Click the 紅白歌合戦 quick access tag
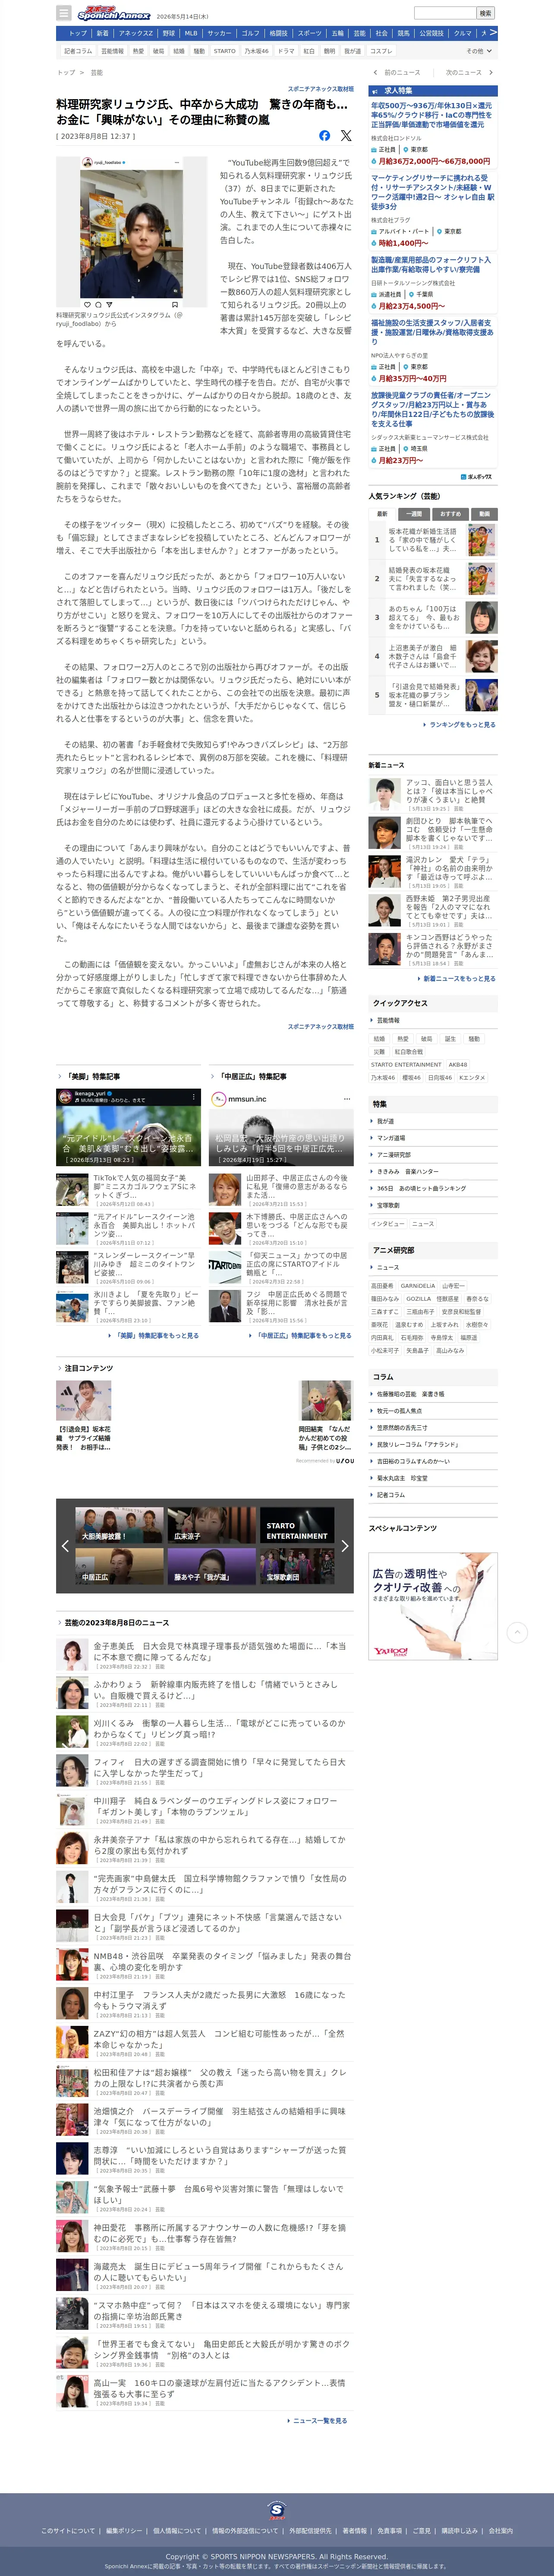 click(x=408, y=1052)
